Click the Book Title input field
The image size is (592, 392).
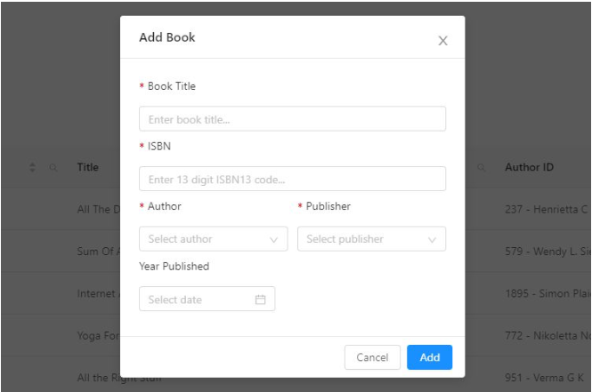(x=292, y=119)
